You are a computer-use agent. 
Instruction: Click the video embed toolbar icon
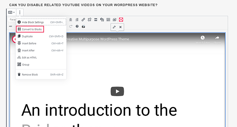(x=83, y=26)
